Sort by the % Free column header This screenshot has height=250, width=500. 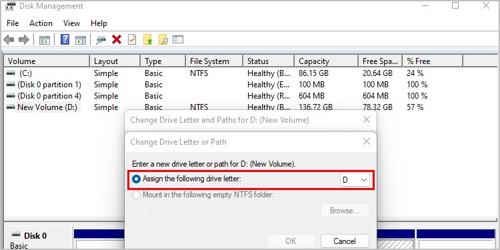click(433, 61)
